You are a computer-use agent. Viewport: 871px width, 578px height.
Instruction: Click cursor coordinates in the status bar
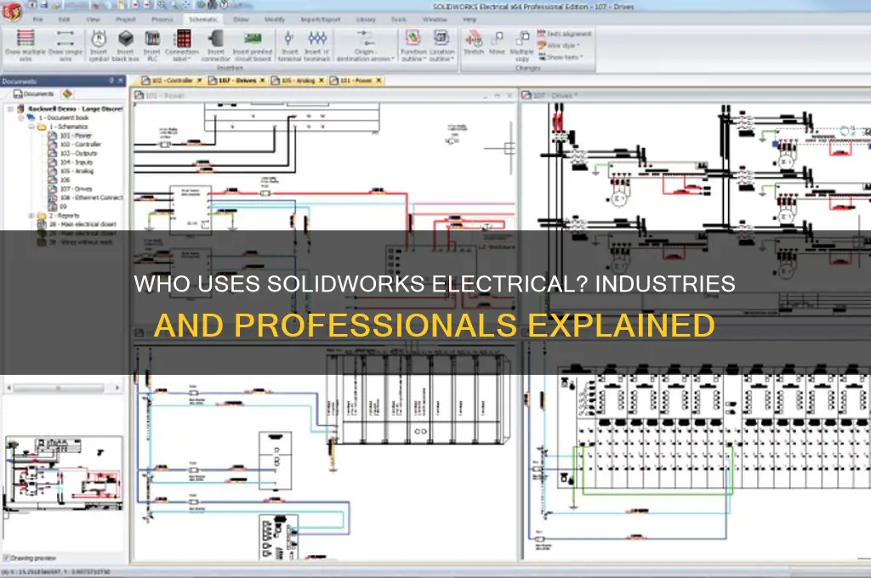click(x=55, y=571)
